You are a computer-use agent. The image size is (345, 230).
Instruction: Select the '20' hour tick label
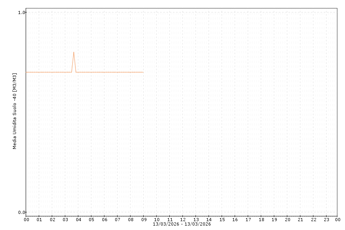point(287,220)
